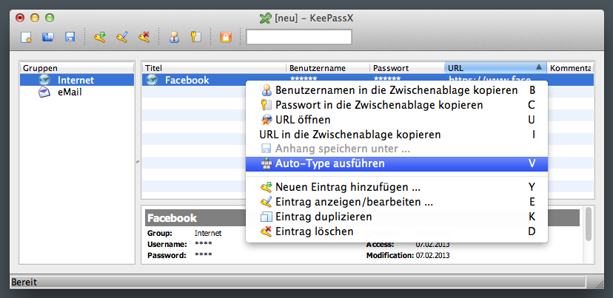The width and height of the screenshot is (613, 298).
Task: Sort entries by Benutzername column
Action: click(328, 68)
